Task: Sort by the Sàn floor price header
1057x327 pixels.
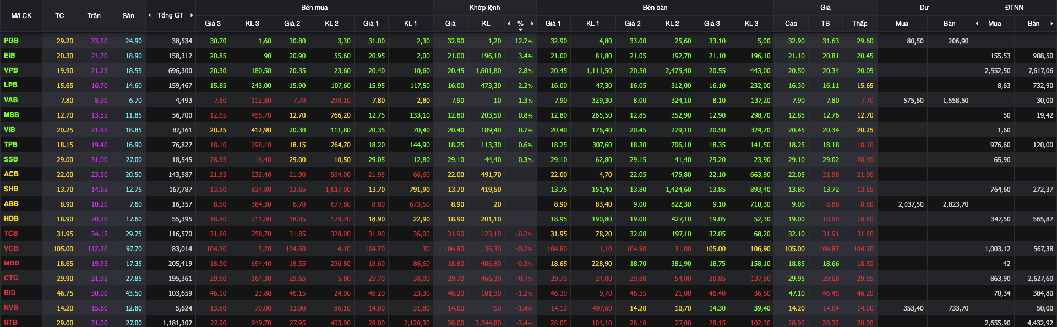Action: click(128, 16)
